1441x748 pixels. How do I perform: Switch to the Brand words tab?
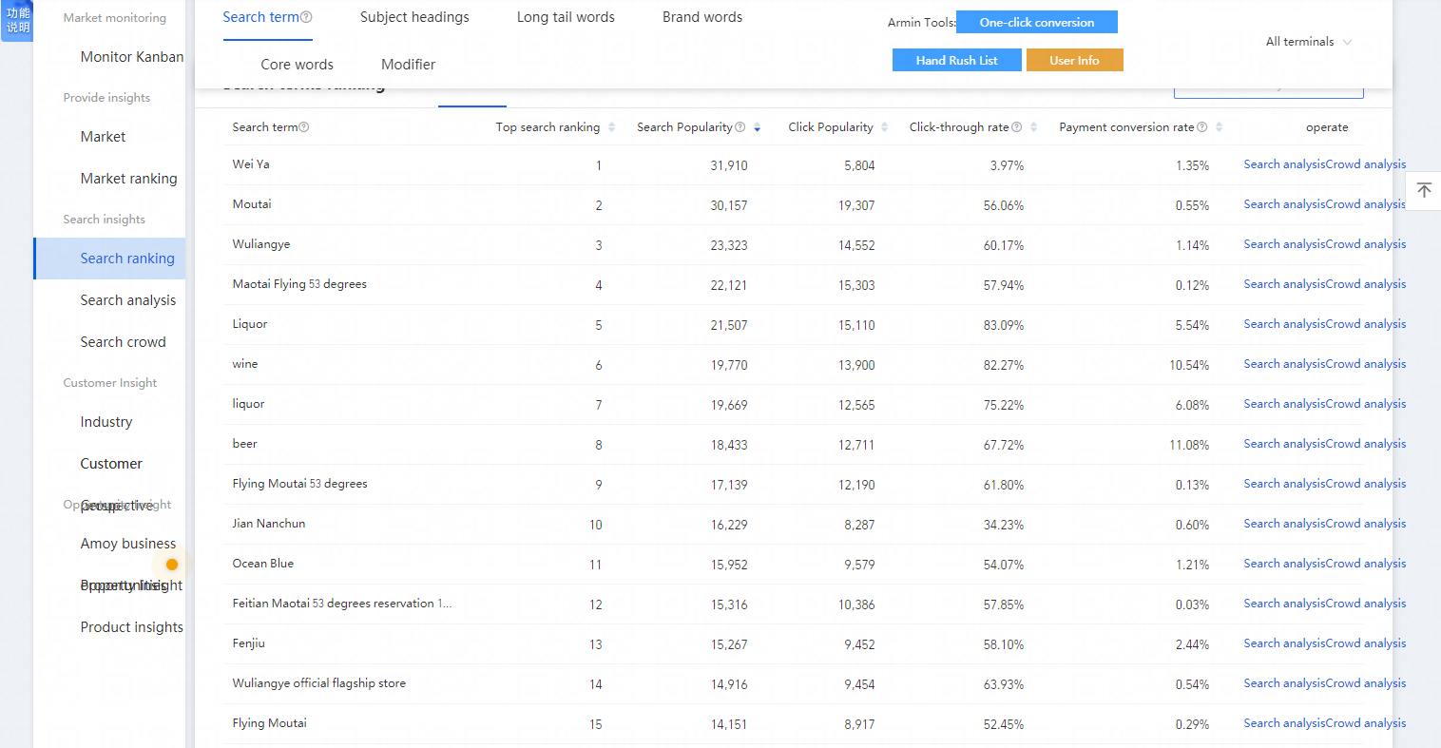[702, 17]
